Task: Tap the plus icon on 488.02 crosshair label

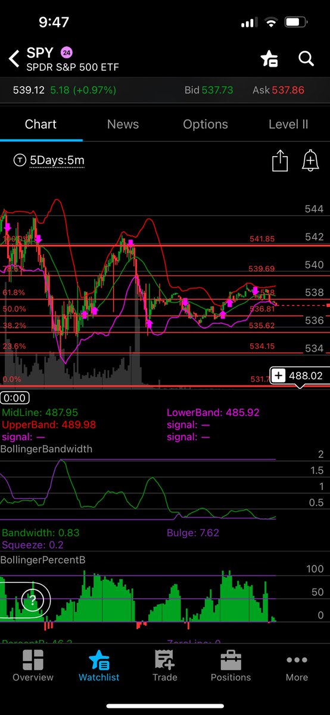Action: pos(279,376)
